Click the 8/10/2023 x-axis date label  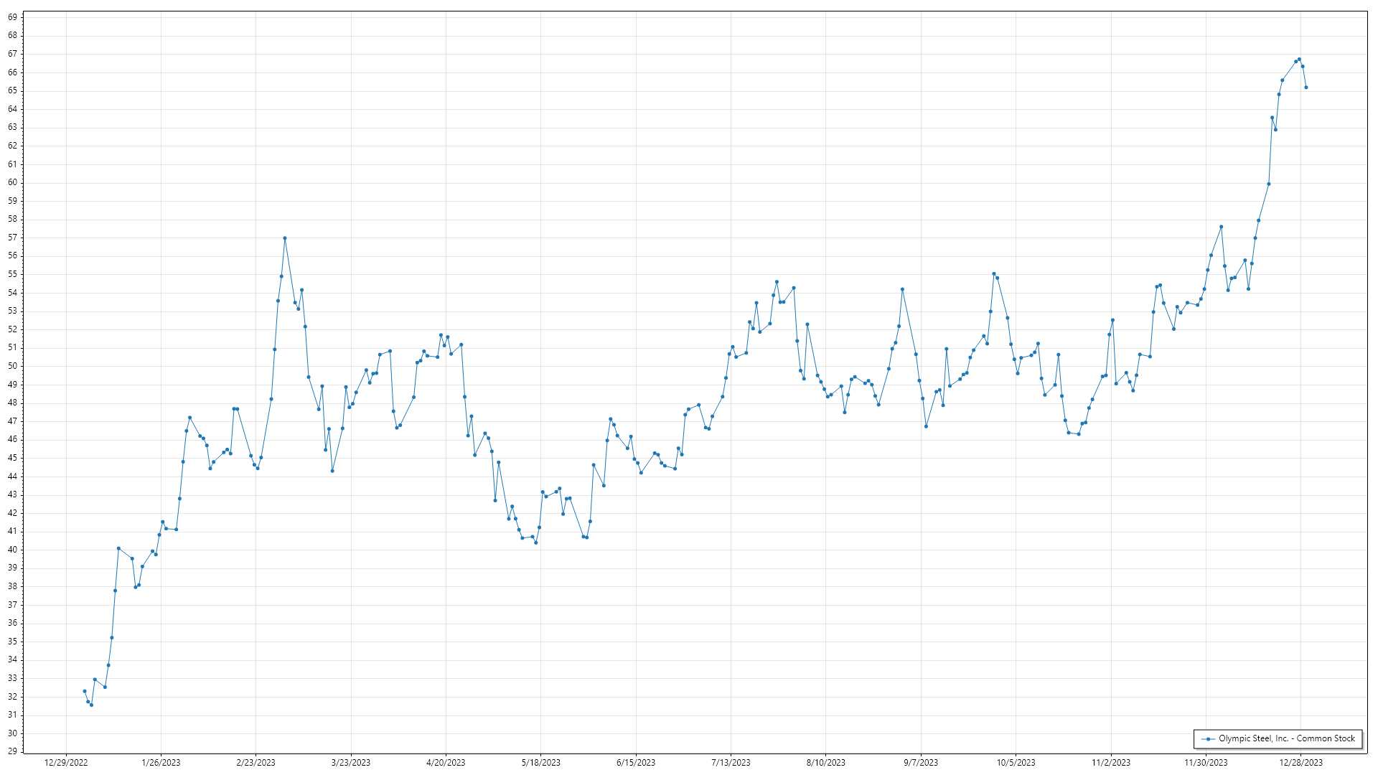825,763
